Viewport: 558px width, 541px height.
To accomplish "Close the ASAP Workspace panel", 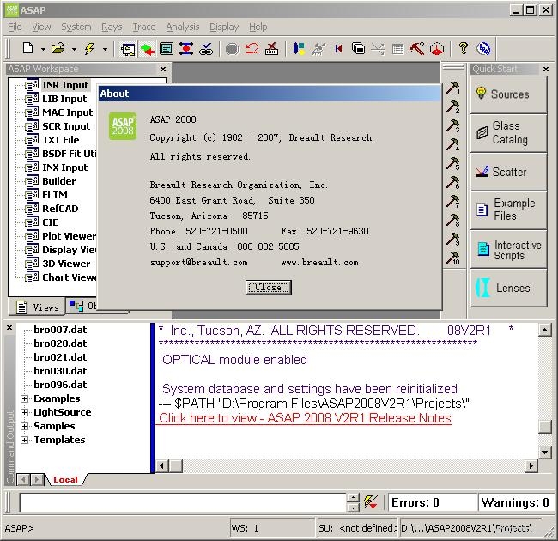I will (163, 69).
